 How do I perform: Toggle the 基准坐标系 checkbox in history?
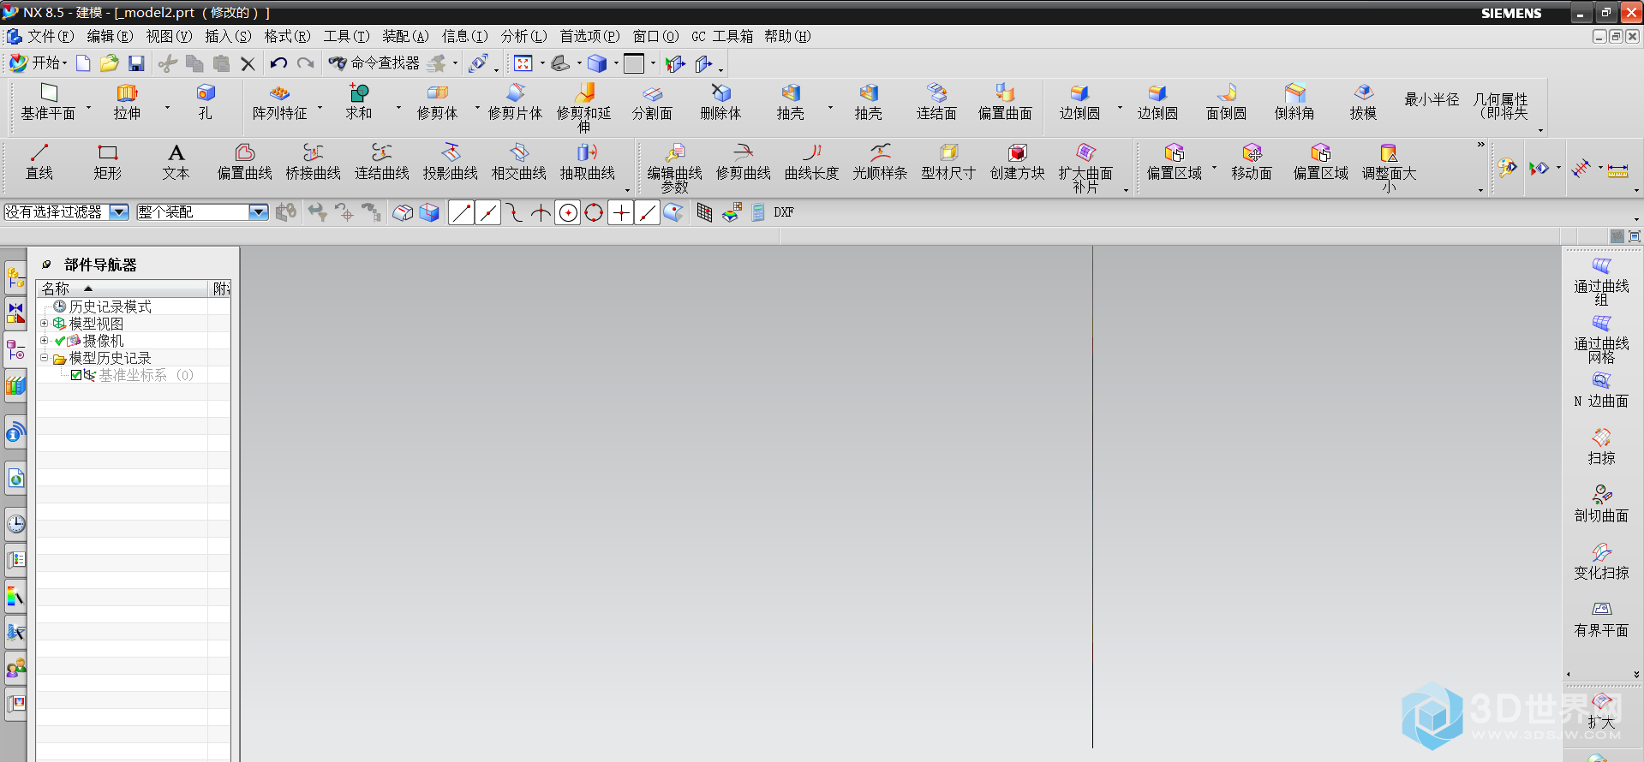coord(76,375)
